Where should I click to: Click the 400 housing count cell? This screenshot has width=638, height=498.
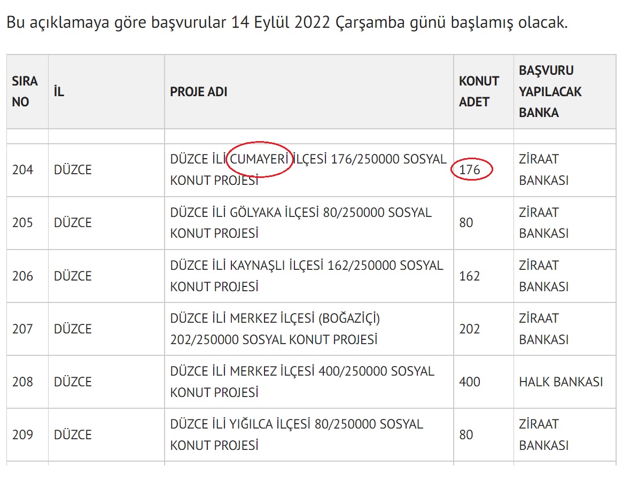click(x=470, y=382)
